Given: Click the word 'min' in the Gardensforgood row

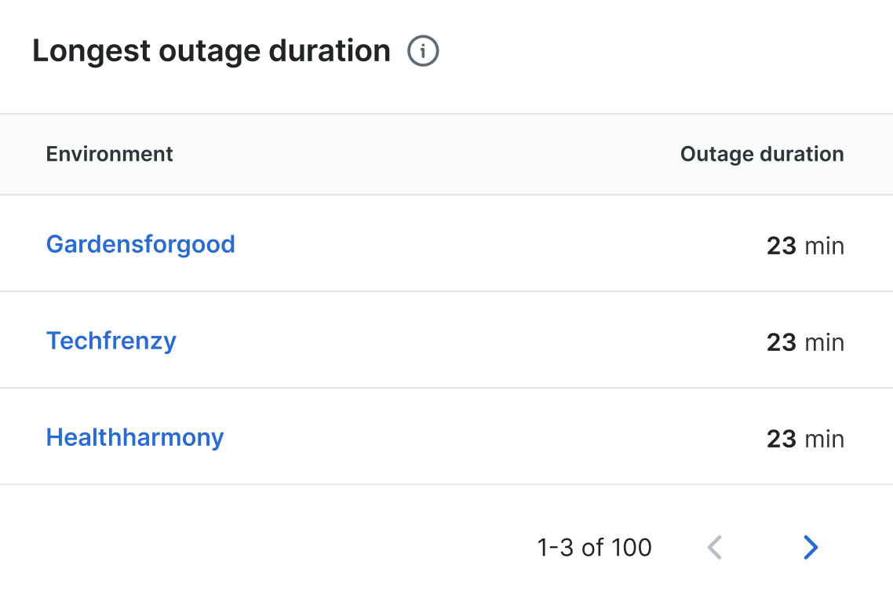Looking at the screenshot, I should [x=825, y=246].
